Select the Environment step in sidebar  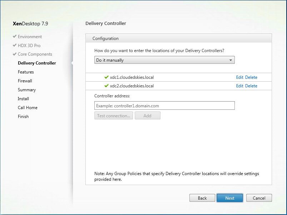click(x=30, y=36)
